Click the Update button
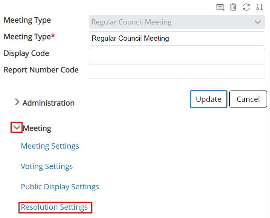 209,99
